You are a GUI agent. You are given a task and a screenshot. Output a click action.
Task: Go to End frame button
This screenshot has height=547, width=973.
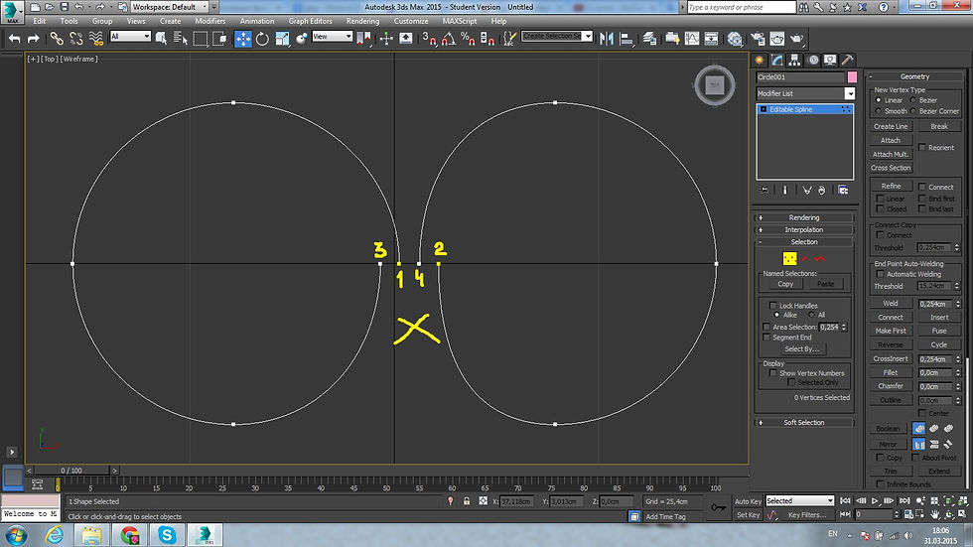coord(904,500)
